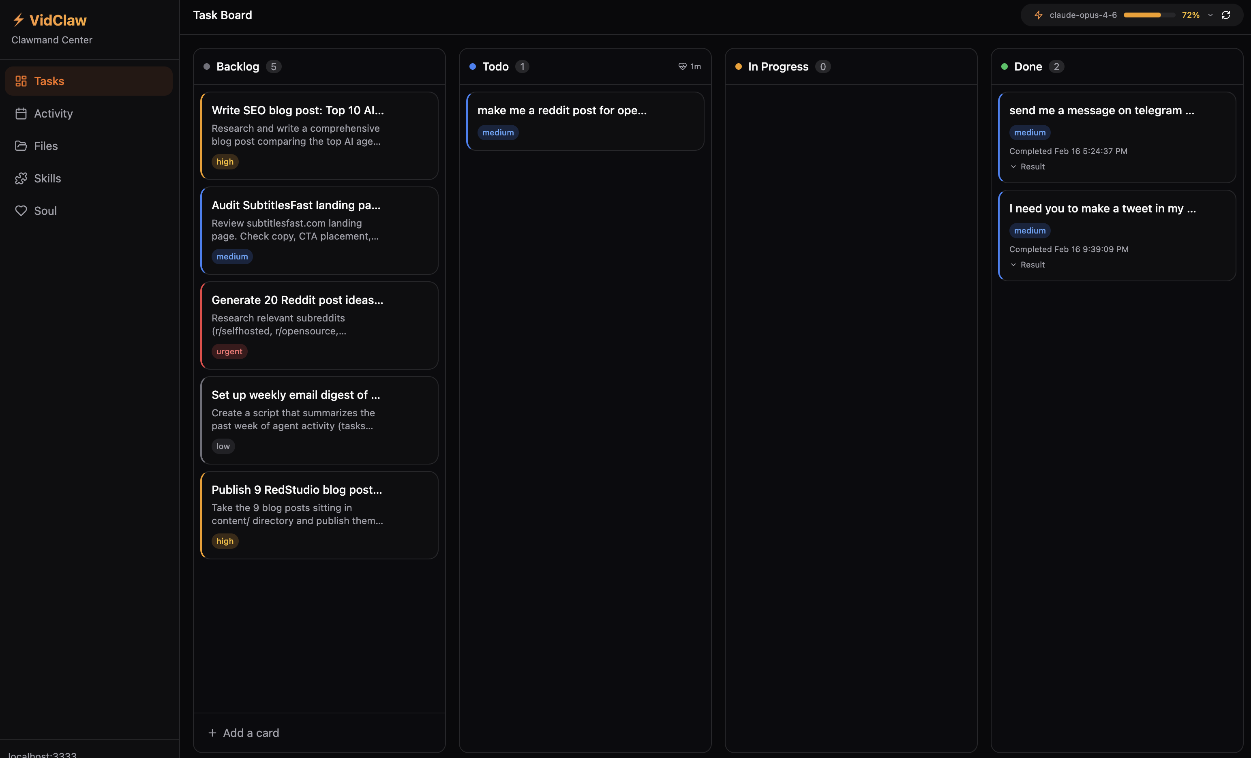Click the Activity calendar icon
Screen dimensions: 1251x758
click(21, 114)
